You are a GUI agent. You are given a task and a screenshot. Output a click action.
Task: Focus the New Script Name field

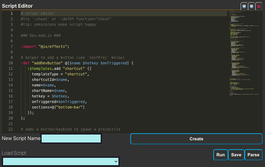point(71,139)
